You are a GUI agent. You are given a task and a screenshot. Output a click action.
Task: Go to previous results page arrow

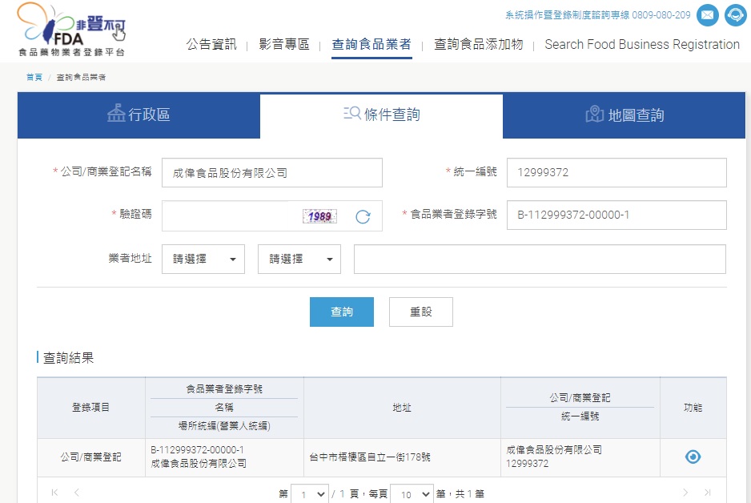pyautogui.click(x=77, y=493)
